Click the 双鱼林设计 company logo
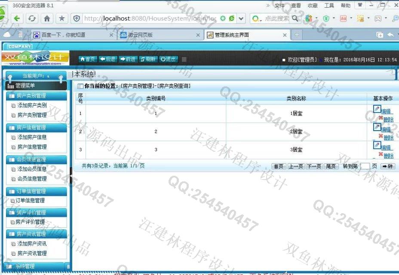The width and height of the screenshot is (399, 275). (35, 58)
